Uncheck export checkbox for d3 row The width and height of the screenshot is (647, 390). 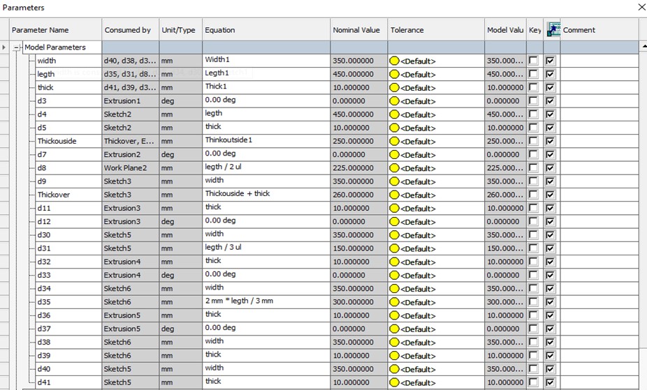coord(550,101)
